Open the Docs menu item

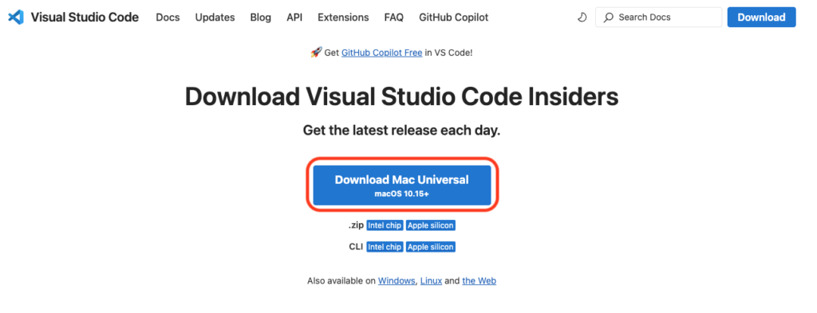tap(168, 18)
